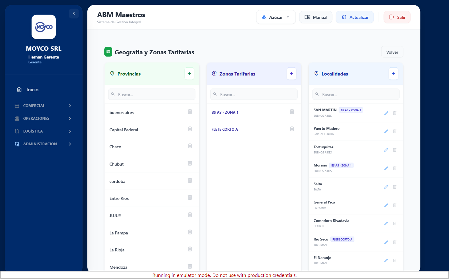This screenshot has width=449, height=279.
Task: Select the FLETE CORTO A zone name
Action: tap(225, 129)
